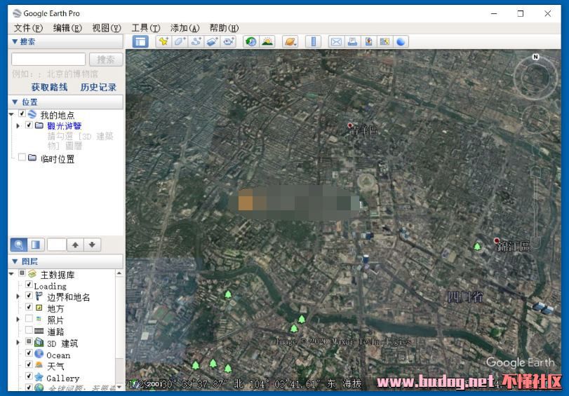Screen dimensions: 569x396
Task: Click the layers panel scrollbar up arrow
Action: point(119,273)
